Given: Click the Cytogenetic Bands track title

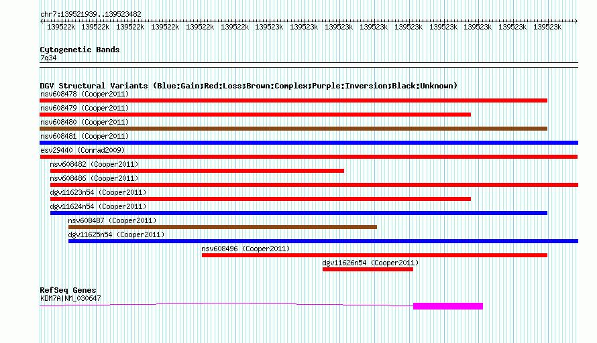Looking at the screenshot, I should pyautogui.click(x=80, y=50).
